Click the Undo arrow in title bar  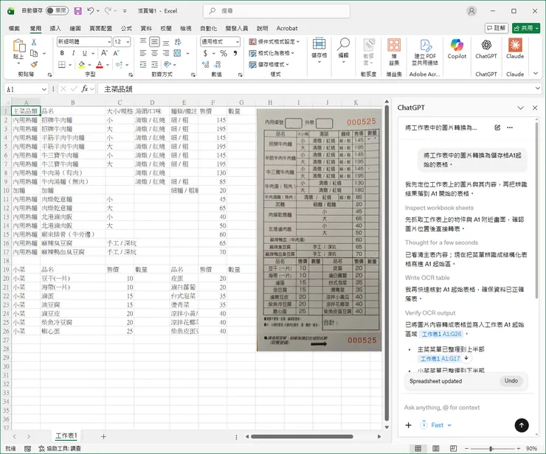coord(91,11)
